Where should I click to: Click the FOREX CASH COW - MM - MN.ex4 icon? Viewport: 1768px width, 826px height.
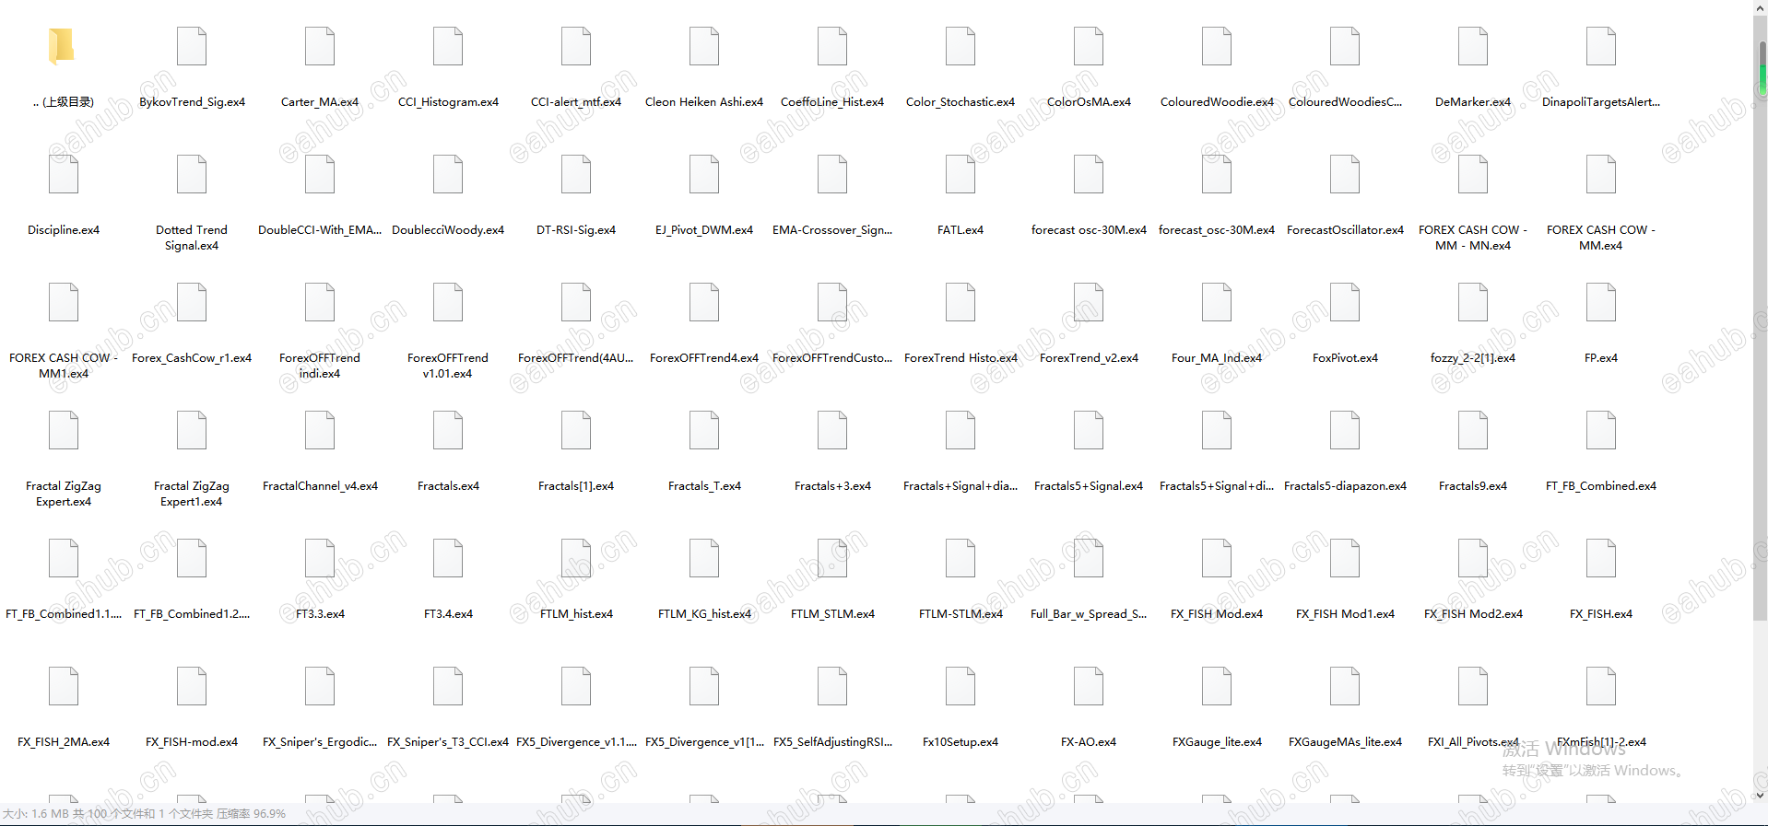point(1473,174)
